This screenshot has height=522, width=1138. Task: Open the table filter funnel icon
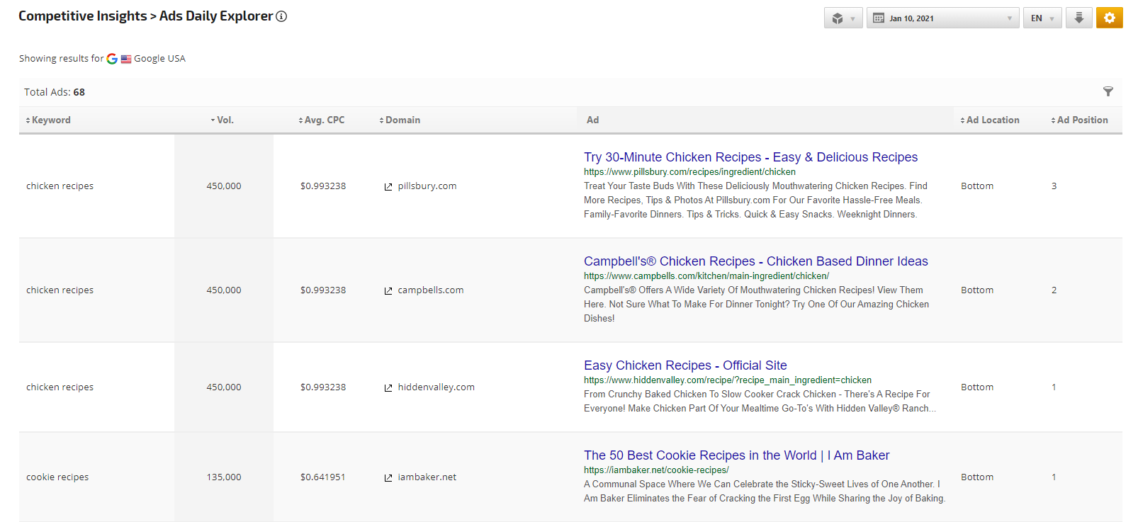pos(1108,91)
